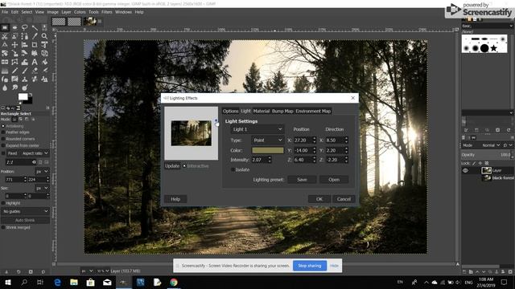Enable Rounded corners option
Viewport: 515px width, 289px height.
click(3, 139)
